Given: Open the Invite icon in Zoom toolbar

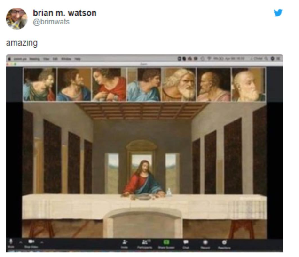Looking at the screenshot, I should [125, 242].
